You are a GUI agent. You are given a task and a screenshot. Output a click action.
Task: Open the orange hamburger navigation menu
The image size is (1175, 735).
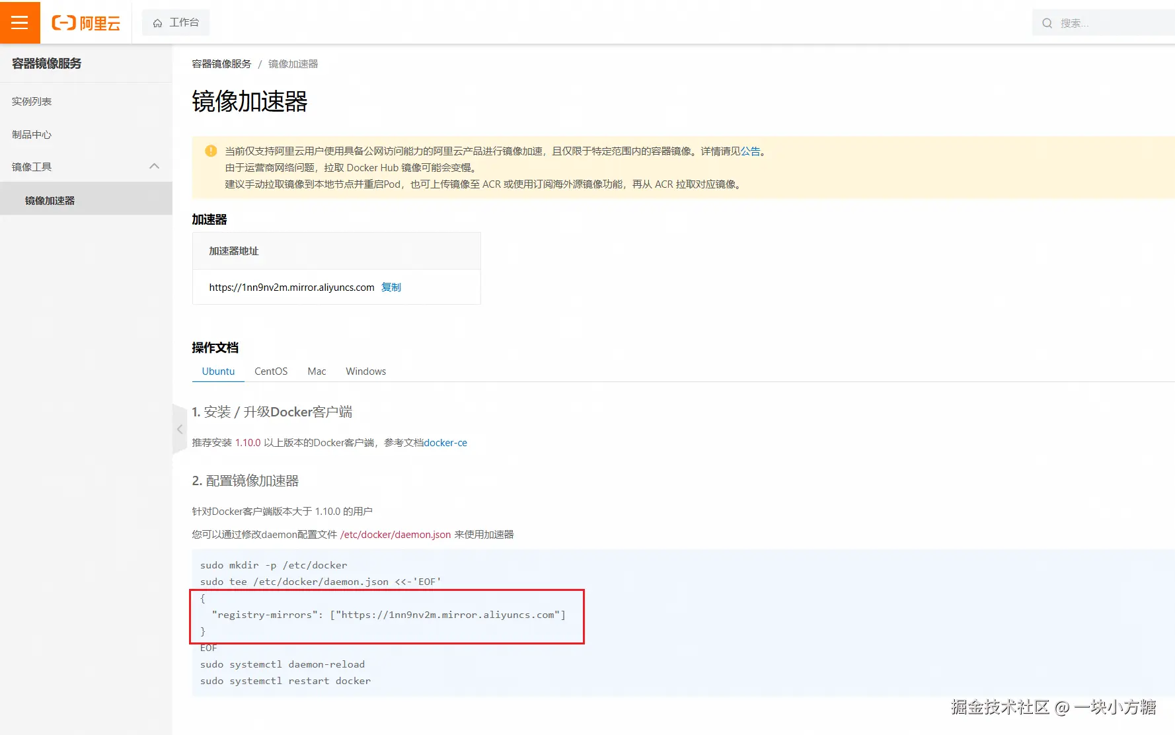(20, 22)
